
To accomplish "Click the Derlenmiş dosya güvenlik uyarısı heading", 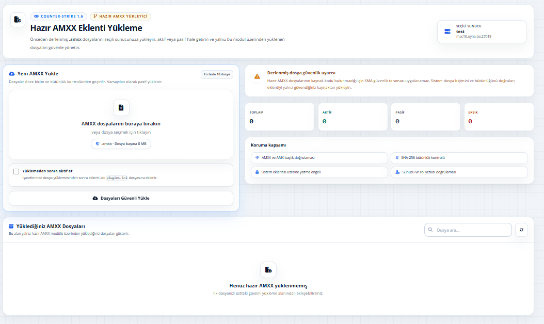I will [301, 73].
